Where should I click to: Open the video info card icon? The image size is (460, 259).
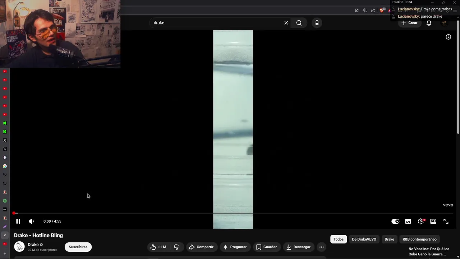[x=448, y=37]
